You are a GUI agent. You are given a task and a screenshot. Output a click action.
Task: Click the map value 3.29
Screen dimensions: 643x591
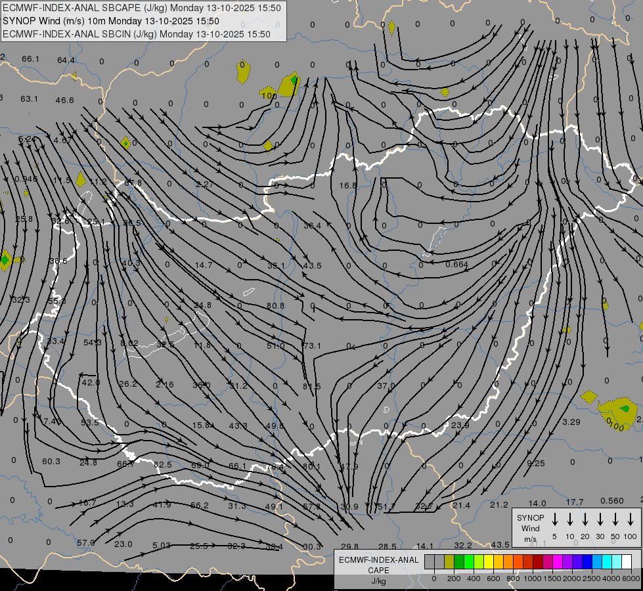[x=571, y=422]
